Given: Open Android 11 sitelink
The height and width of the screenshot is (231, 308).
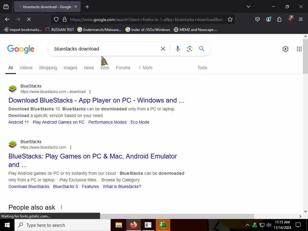Looking at the screenshot, I should 18,122.
